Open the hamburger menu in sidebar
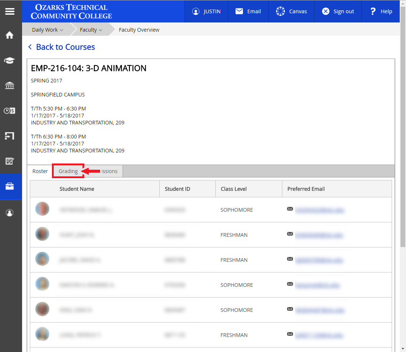This screenshot has width=406, height=352. pyautogui.click(x=10, y=11)
